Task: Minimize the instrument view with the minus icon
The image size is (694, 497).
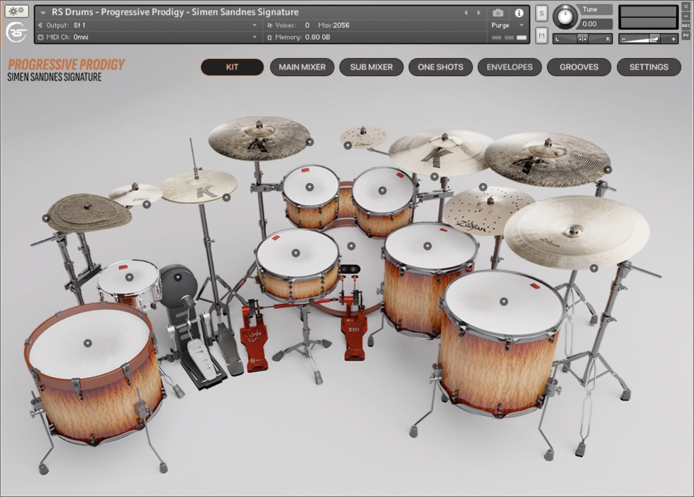Action: pos(686,16)
